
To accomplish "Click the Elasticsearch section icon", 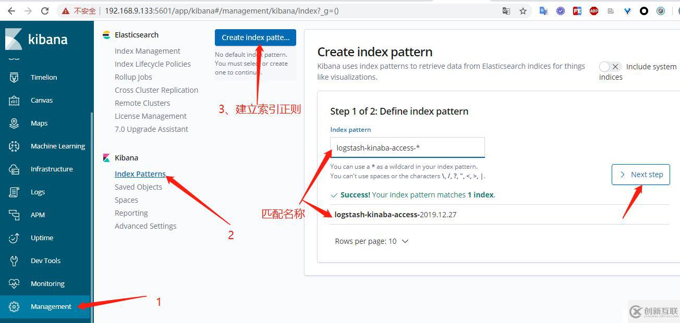I will 106,35.
